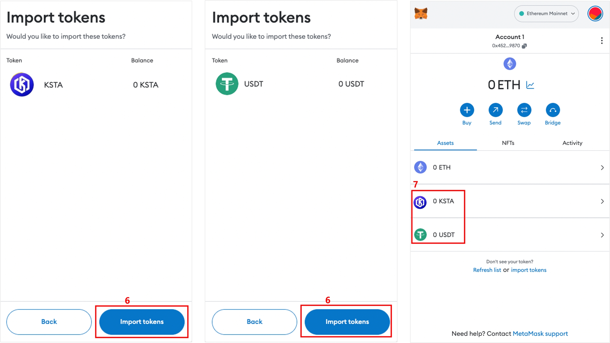Image resolution: width=610 pixels, height=343 pixels.
Task: Click the Buy plus icon
Action: (x=467, y=110)
